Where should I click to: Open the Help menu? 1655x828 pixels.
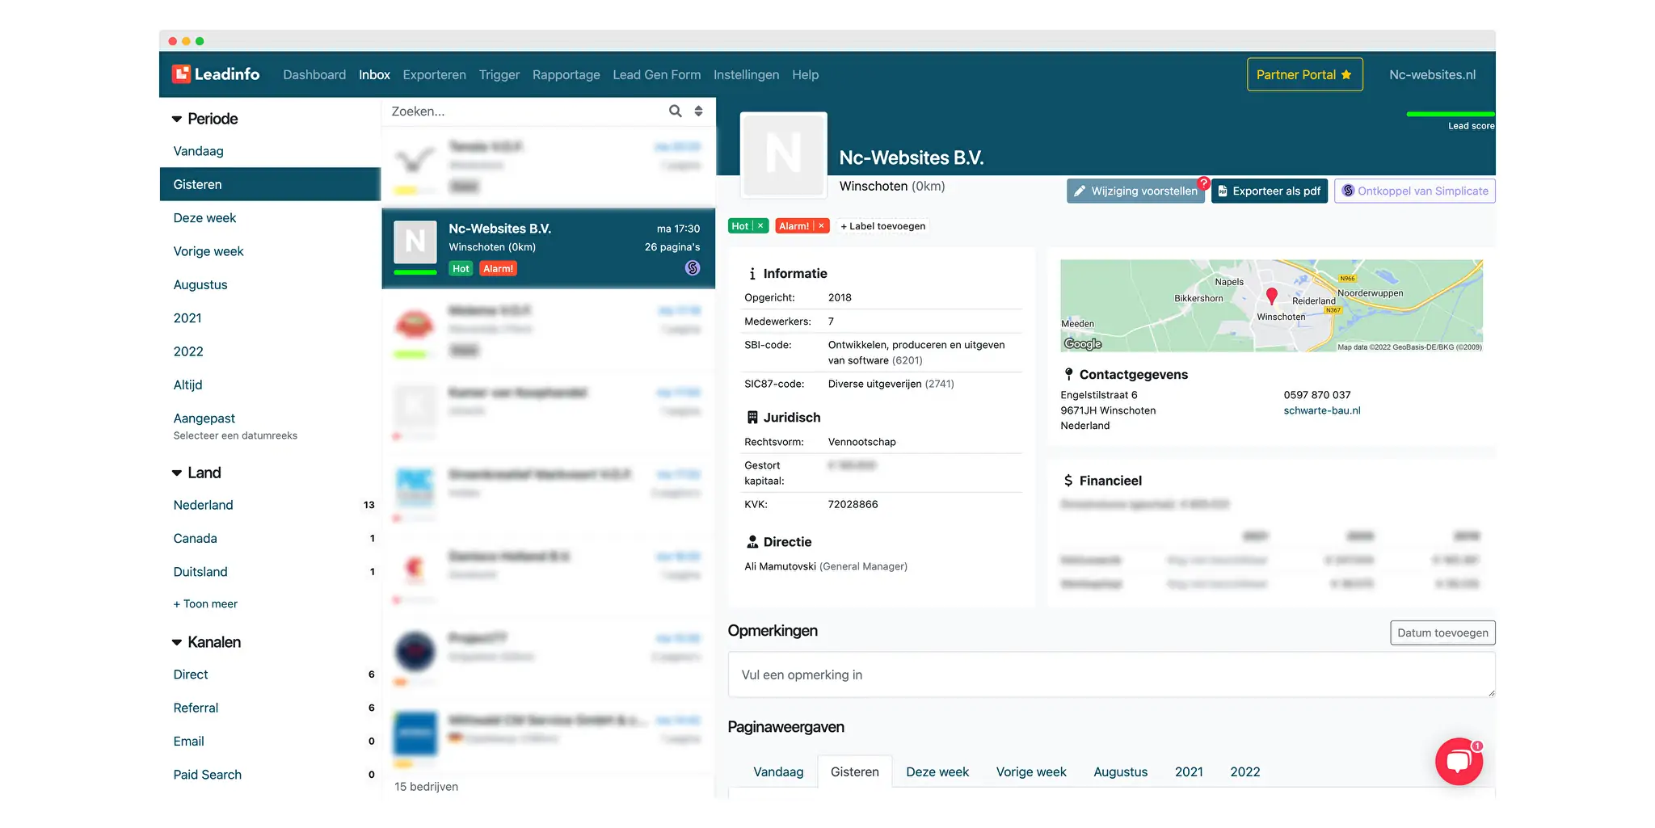805,74
